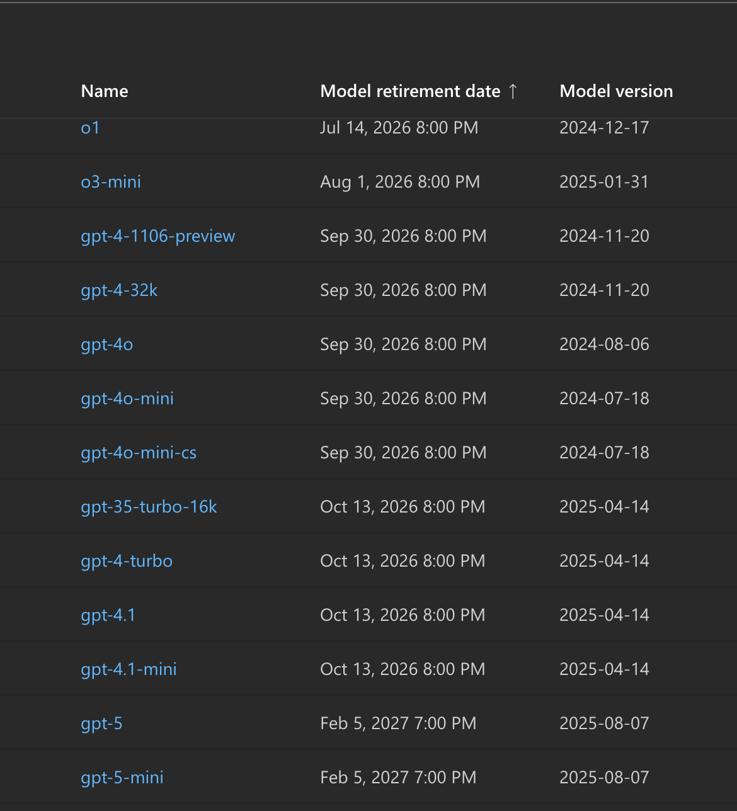Open the gpt-4-32k model link
Screen dimensions: 737x811
119,290
